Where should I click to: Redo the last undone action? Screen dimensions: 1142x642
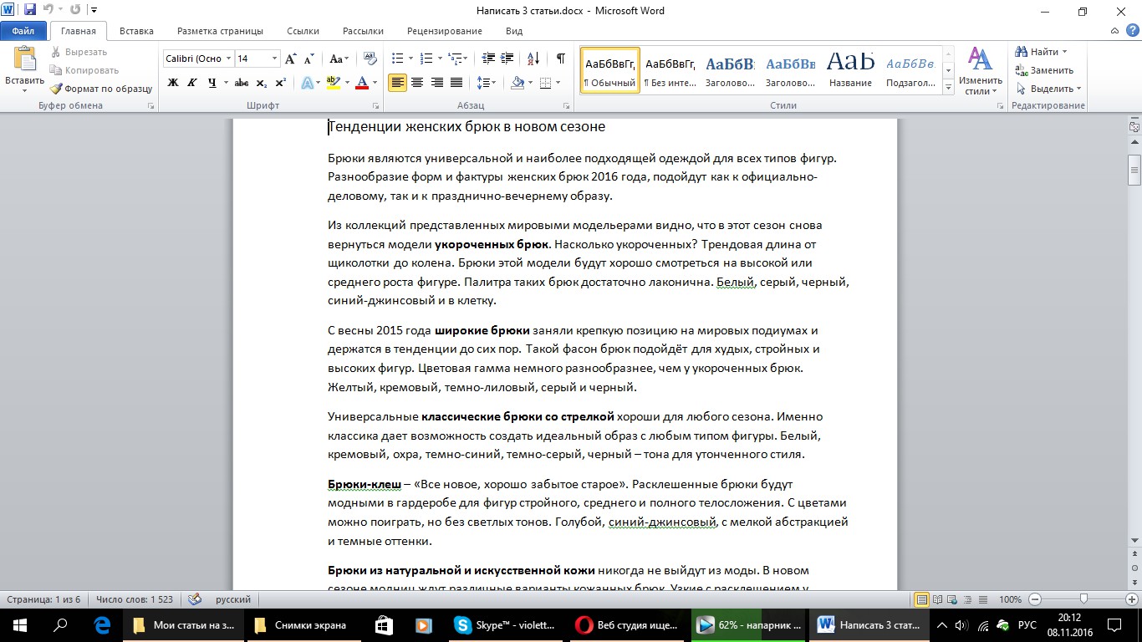click(x=75, y=10)
